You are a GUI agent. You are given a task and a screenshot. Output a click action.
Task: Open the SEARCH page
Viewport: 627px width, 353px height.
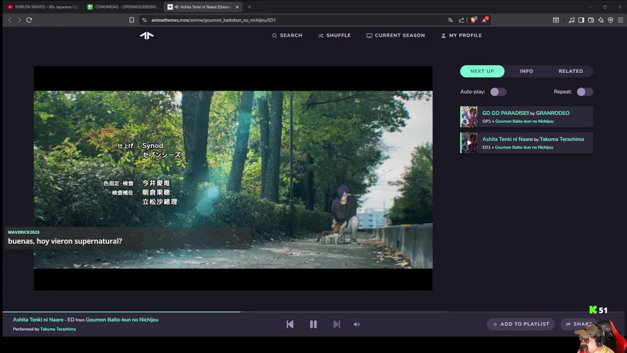coord(287,35)
